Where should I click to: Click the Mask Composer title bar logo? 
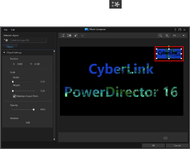[87, 29]
